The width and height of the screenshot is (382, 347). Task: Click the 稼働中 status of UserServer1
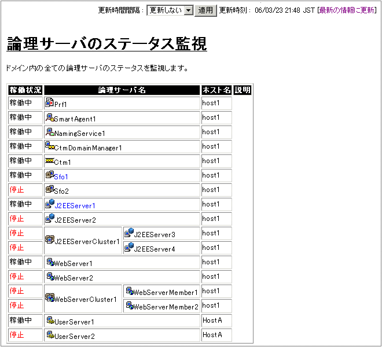(x=21, y=320)
